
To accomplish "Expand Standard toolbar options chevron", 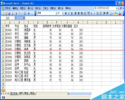I will tap(35, 13).
